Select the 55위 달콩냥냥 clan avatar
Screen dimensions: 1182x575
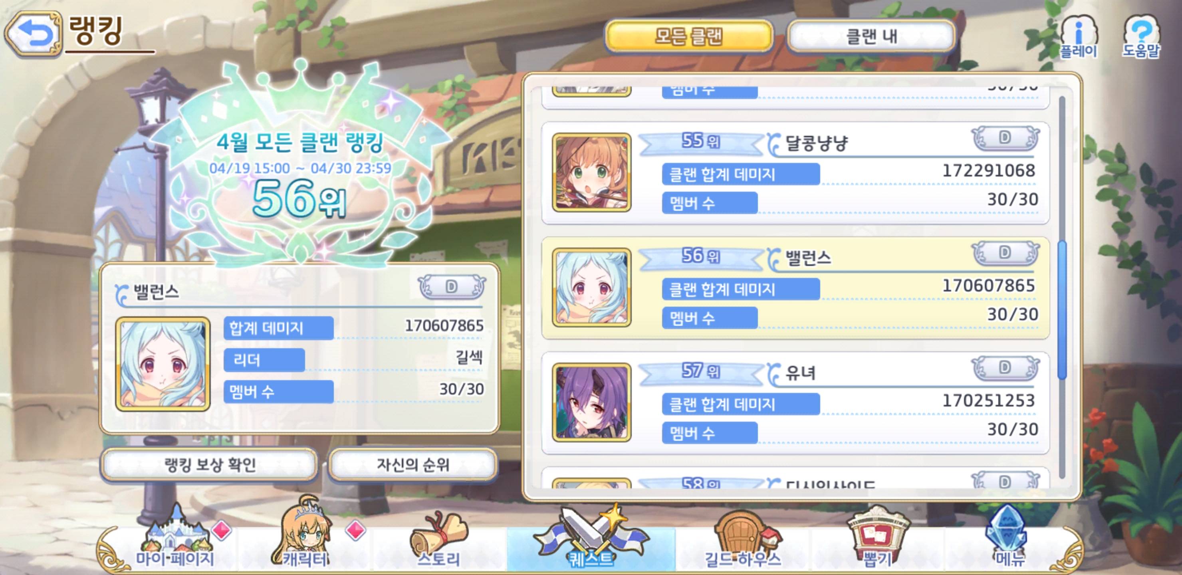tap(591, 172)
